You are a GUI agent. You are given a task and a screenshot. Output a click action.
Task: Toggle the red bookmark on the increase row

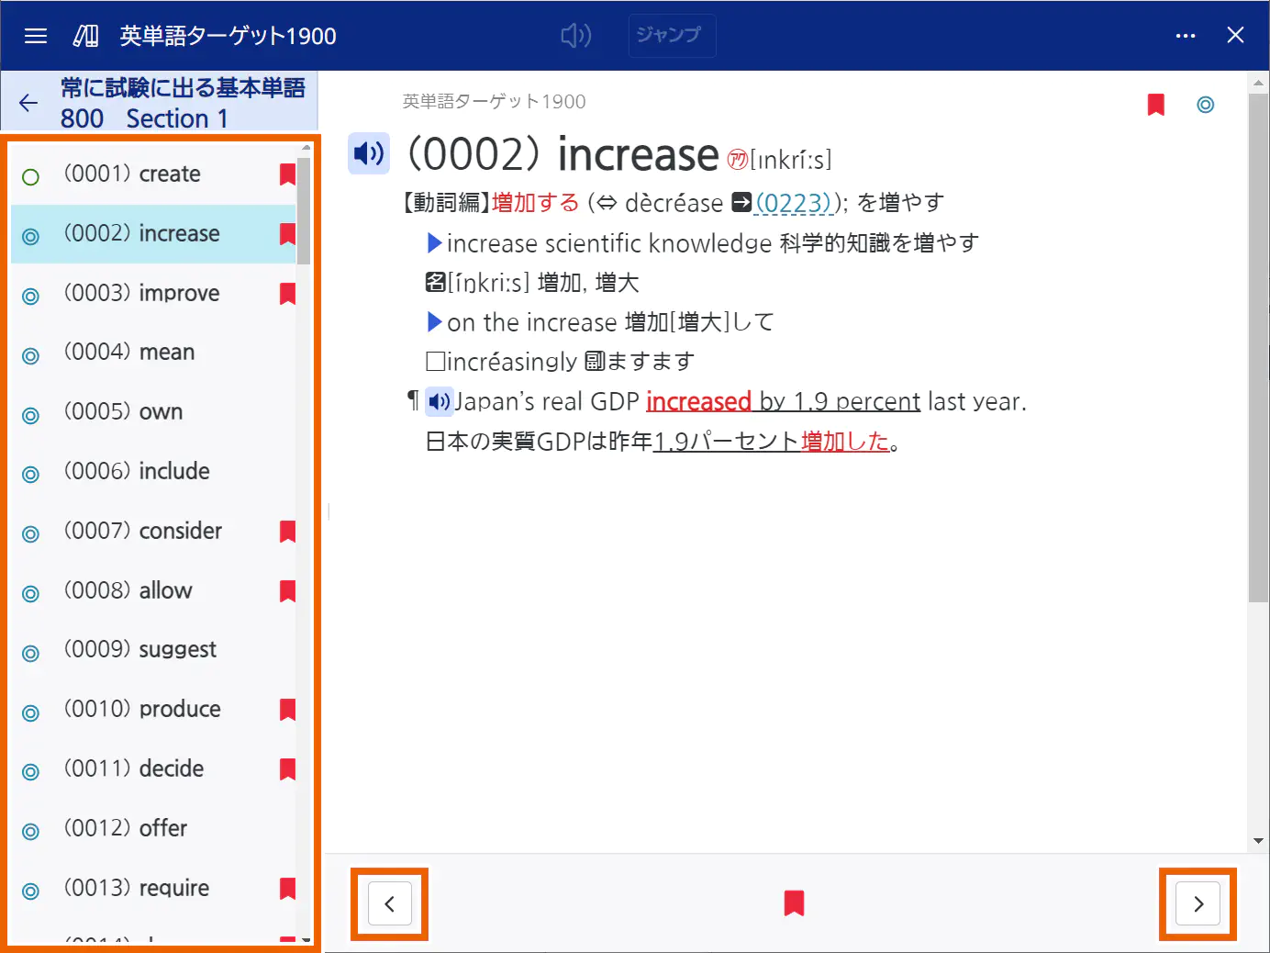(x=287, y=234)
